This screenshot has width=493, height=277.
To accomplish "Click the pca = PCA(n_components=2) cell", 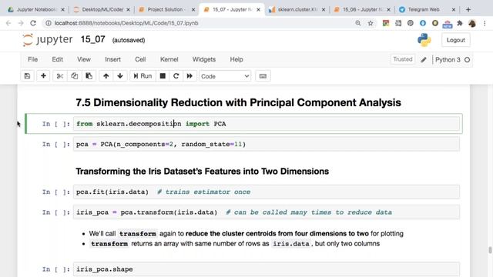I will tap(267, 144).
